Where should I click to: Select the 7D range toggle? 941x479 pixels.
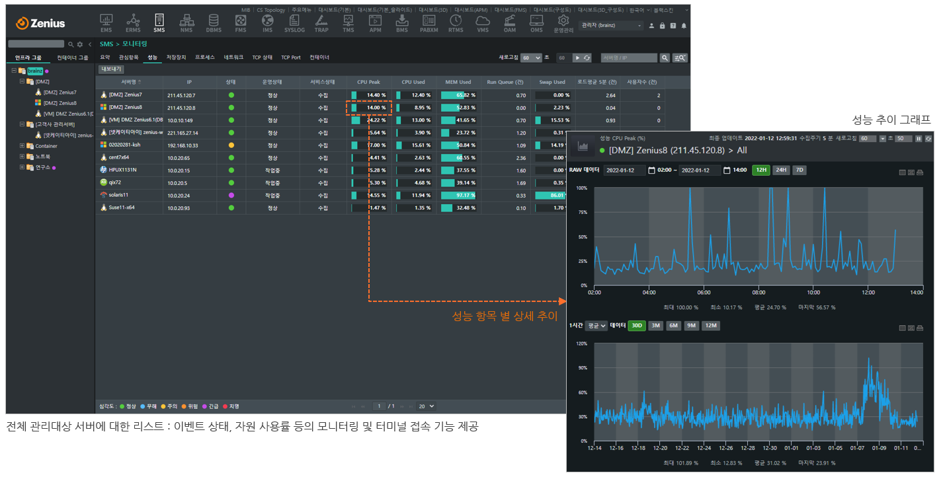(799, 170)
